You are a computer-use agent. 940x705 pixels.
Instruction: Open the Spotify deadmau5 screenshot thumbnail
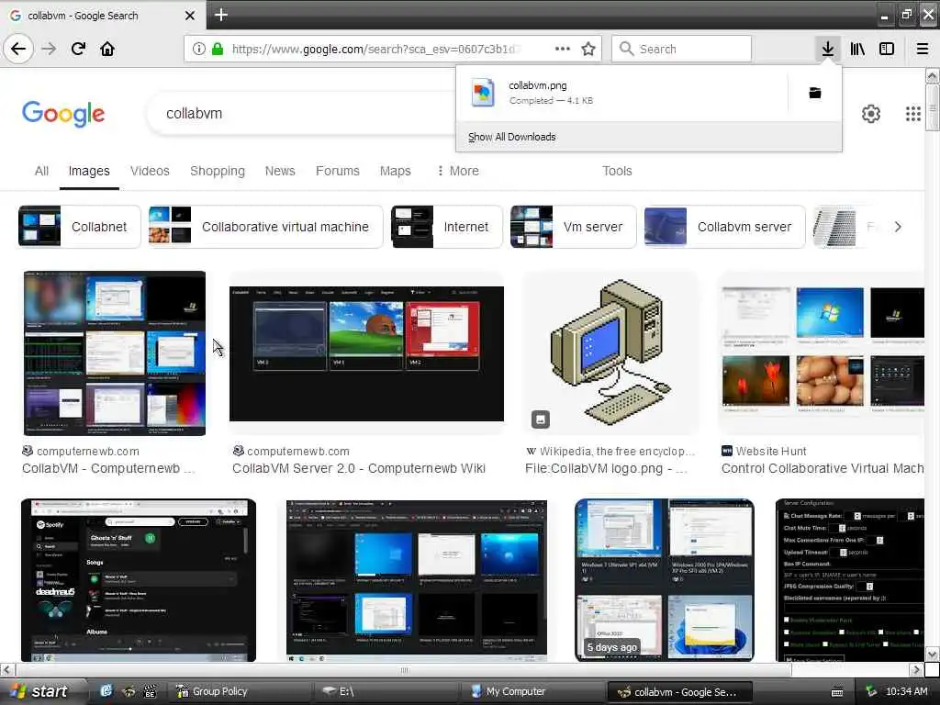click(x=139, y=580)
